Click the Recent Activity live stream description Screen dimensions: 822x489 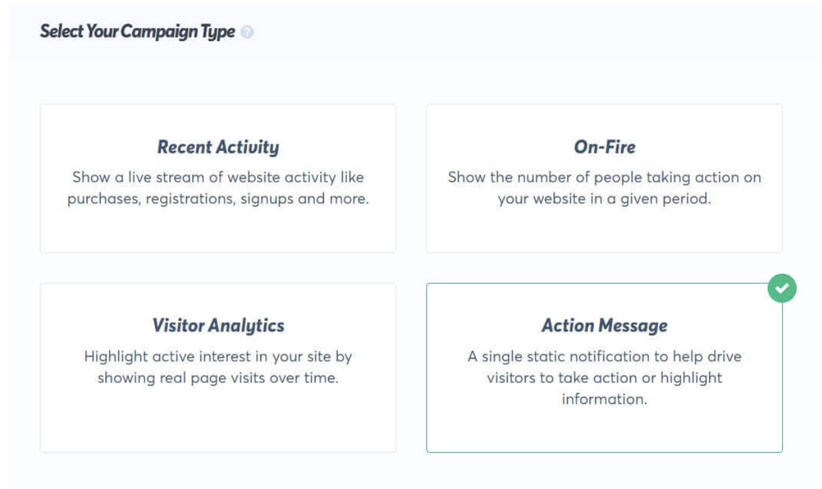(x=218, y=188)
